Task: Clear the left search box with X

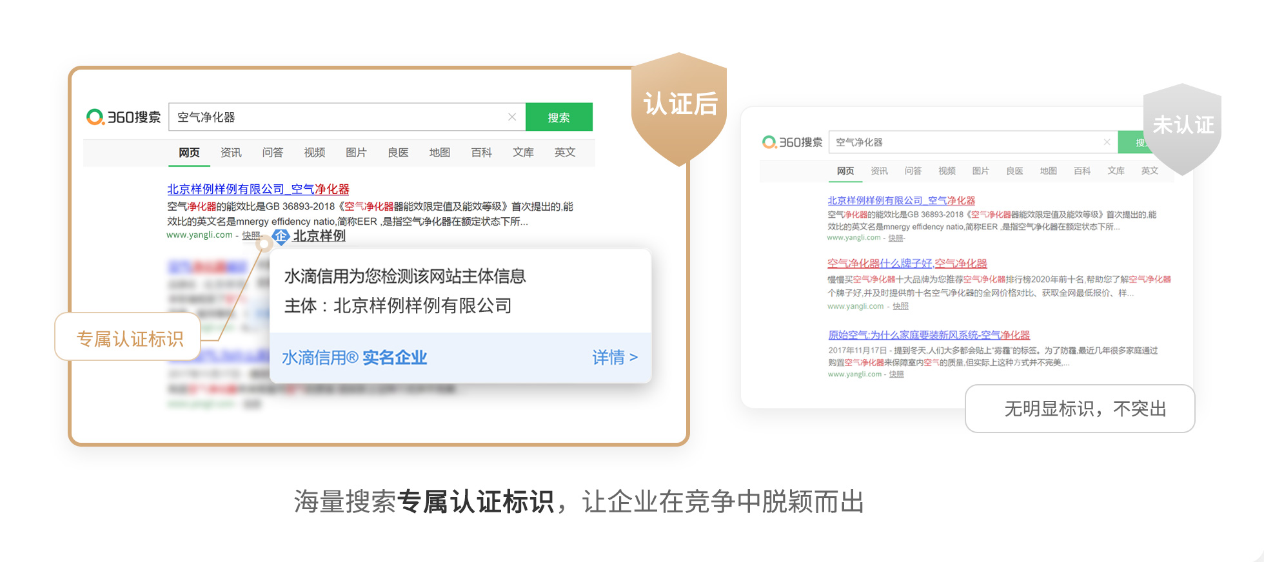Action: click(x=512, y=117)
